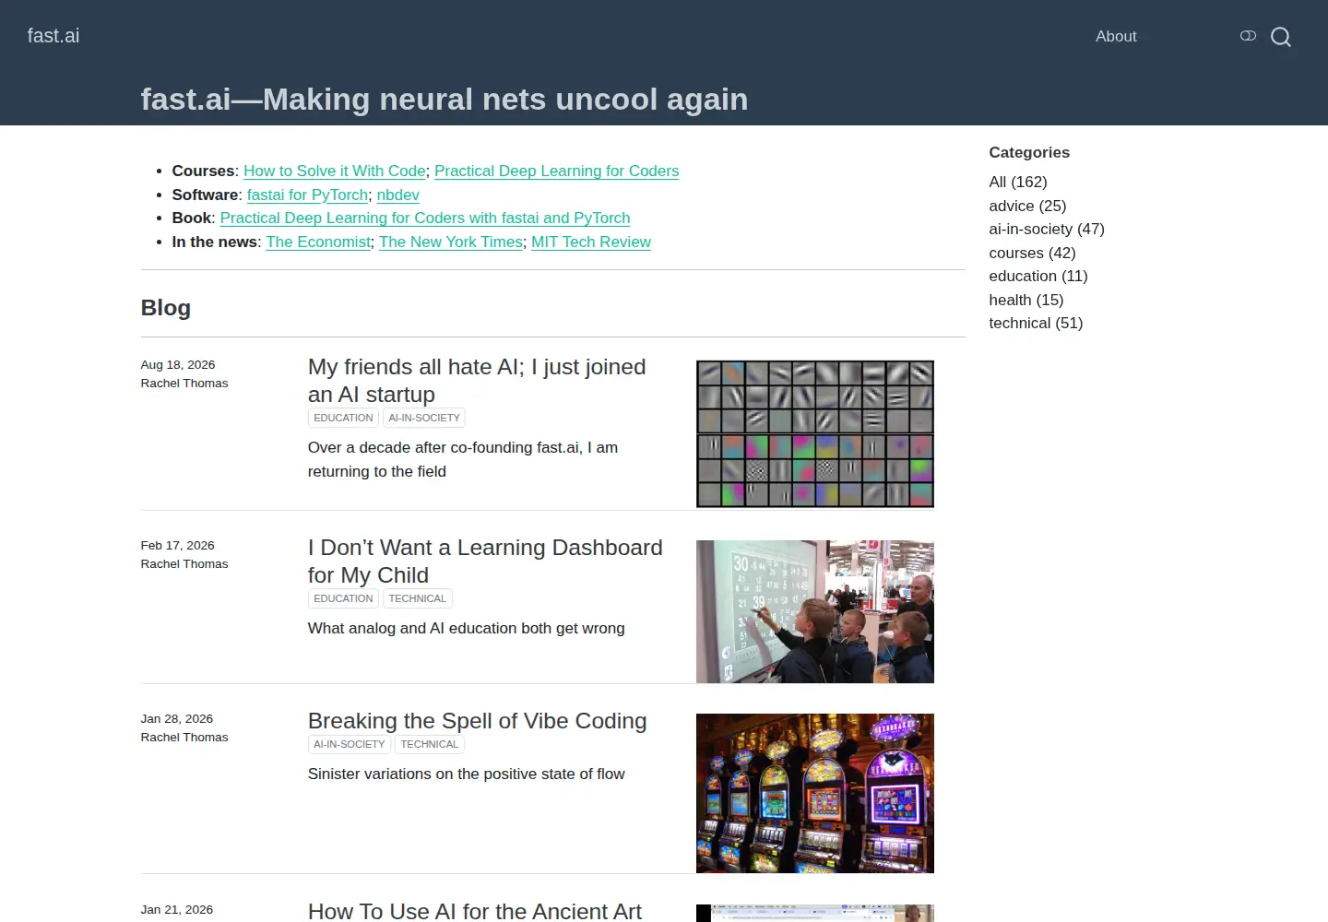The height and width of the screenshot is (922, 1328).
Task: Toggle dark mode switch in navbar
Action: click(x=1248, y=36)
